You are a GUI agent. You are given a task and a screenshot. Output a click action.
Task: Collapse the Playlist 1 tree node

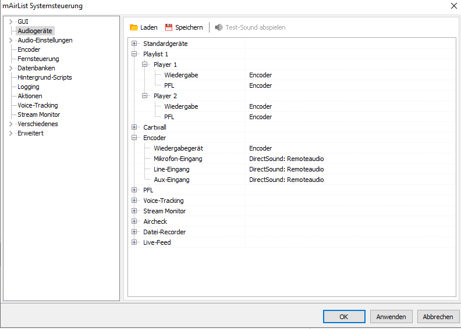134,54
